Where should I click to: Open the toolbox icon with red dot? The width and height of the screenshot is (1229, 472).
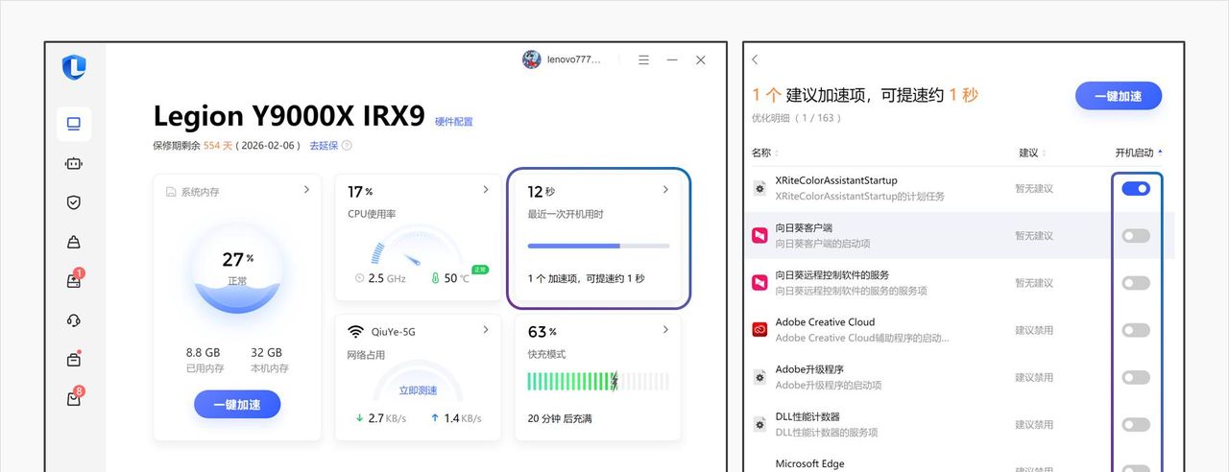click(x=74, y=360)
